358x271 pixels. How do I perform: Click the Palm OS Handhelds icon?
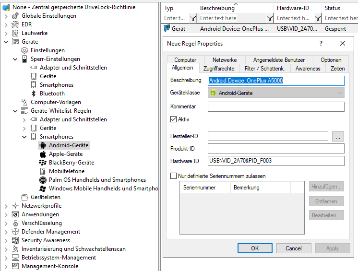click(x=43, y=180)
